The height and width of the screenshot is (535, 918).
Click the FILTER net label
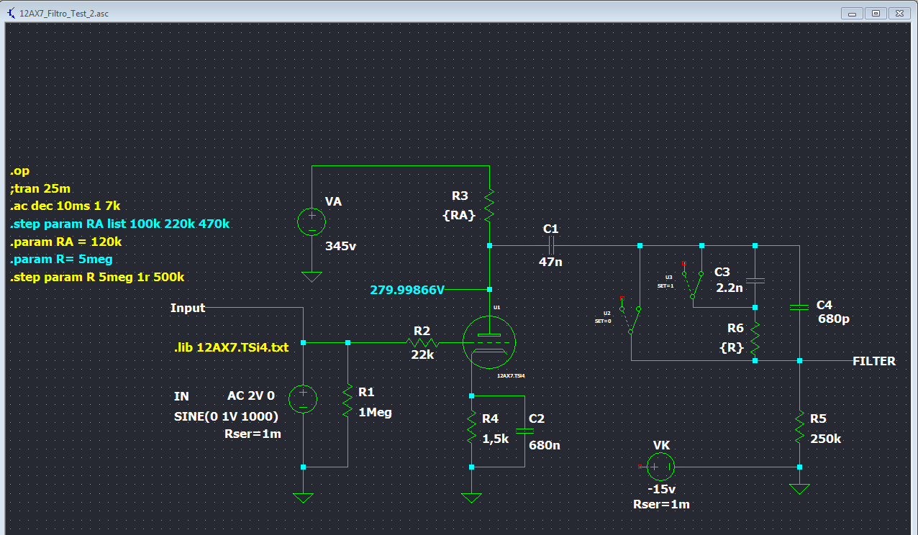(873, 361)
